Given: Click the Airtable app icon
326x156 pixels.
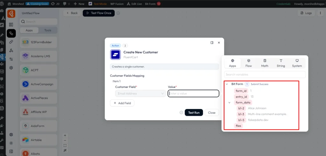Looking at the screenshot, I should coord(25,140).
